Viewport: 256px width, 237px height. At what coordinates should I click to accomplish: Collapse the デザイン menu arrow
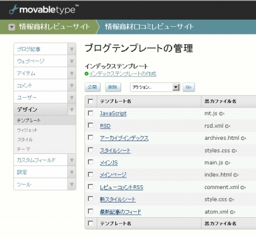pyautogui.click(x=72, y=110)
